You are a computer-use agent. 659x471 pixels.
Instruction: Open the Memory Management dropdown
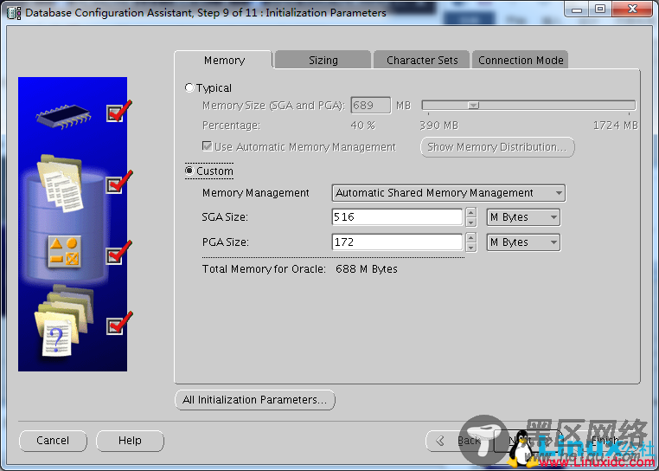click(x=449, y=193)
